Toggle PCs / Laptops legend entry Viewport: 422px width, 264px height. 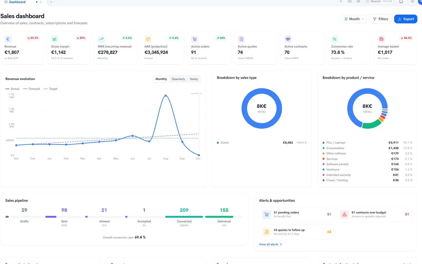click(x=334, y=143)
